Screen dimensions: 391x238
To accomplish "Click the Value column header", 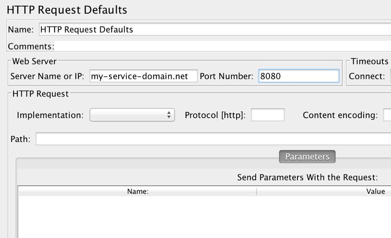I will pyautogui.click(x=375, y=192).
